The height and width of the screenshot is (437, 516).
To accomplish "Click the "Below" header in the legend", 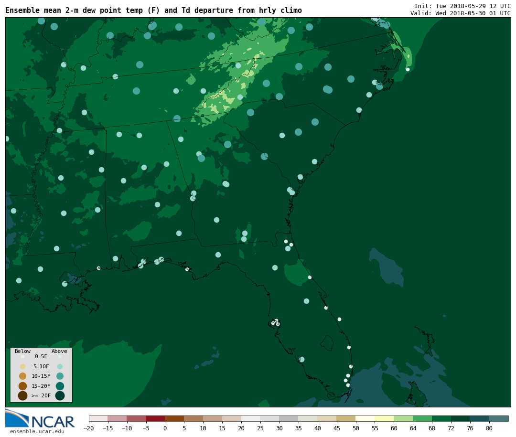I will point(22,352).
